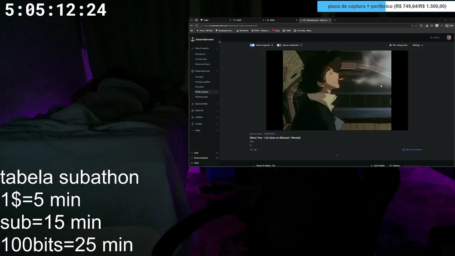
Task: Click Show on Stream
Action: (x=412, y=150)
